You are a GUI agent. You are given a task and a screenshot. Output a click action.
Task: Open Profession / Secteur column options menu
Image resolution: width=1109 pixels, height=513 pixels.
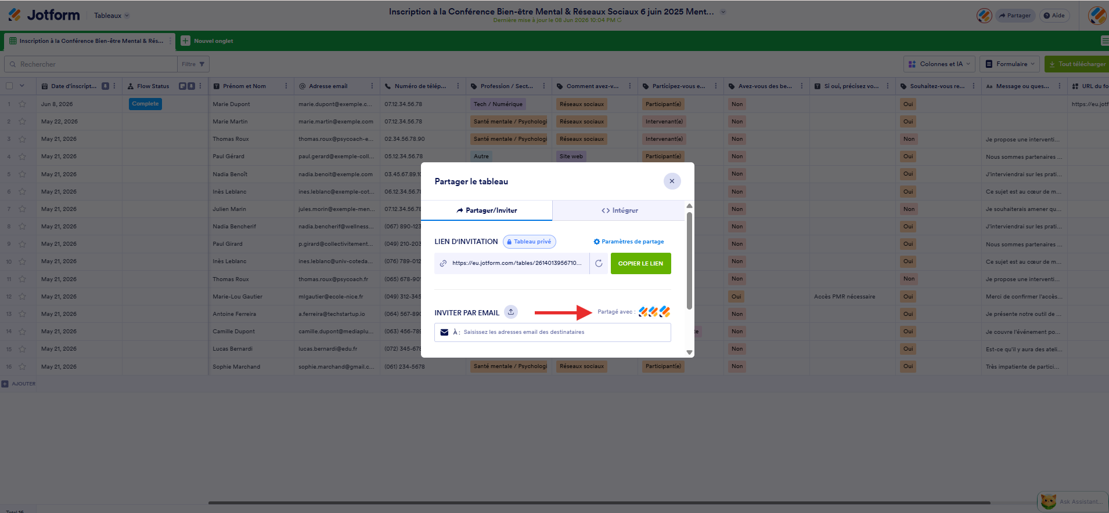point(544,86)
